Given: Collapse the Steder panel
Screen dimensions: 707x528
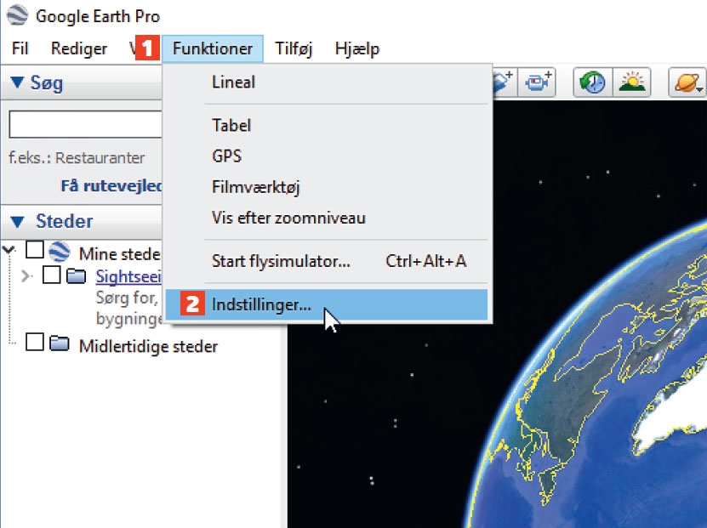Looking at the screenshot, I should pos(17,222).
